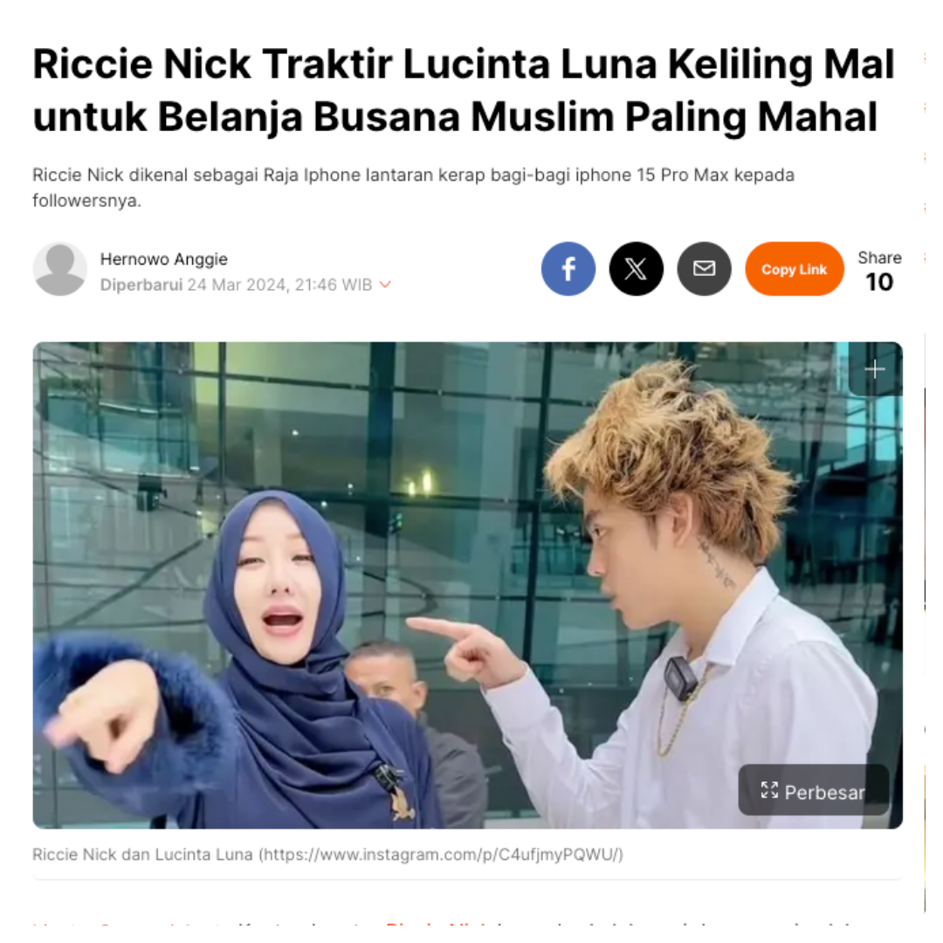
Task: Click the plus icon on the photo corner
Action: (x=874, y=369)
